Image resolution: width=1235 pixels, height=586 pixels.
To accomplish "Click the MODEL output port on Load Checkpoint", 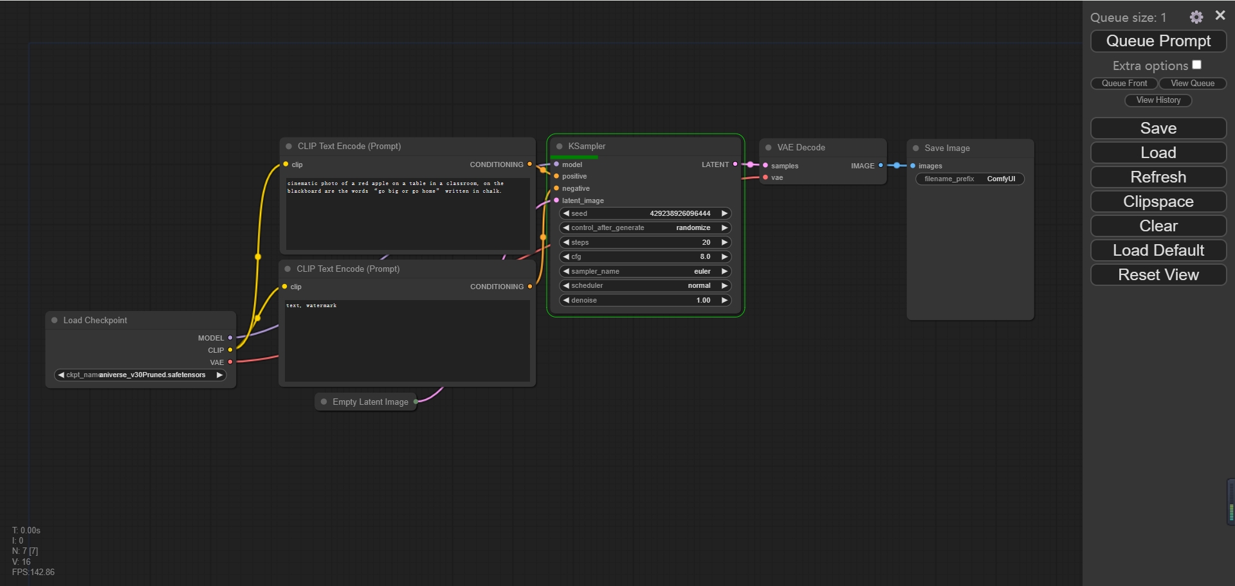I will coord(230,338).
